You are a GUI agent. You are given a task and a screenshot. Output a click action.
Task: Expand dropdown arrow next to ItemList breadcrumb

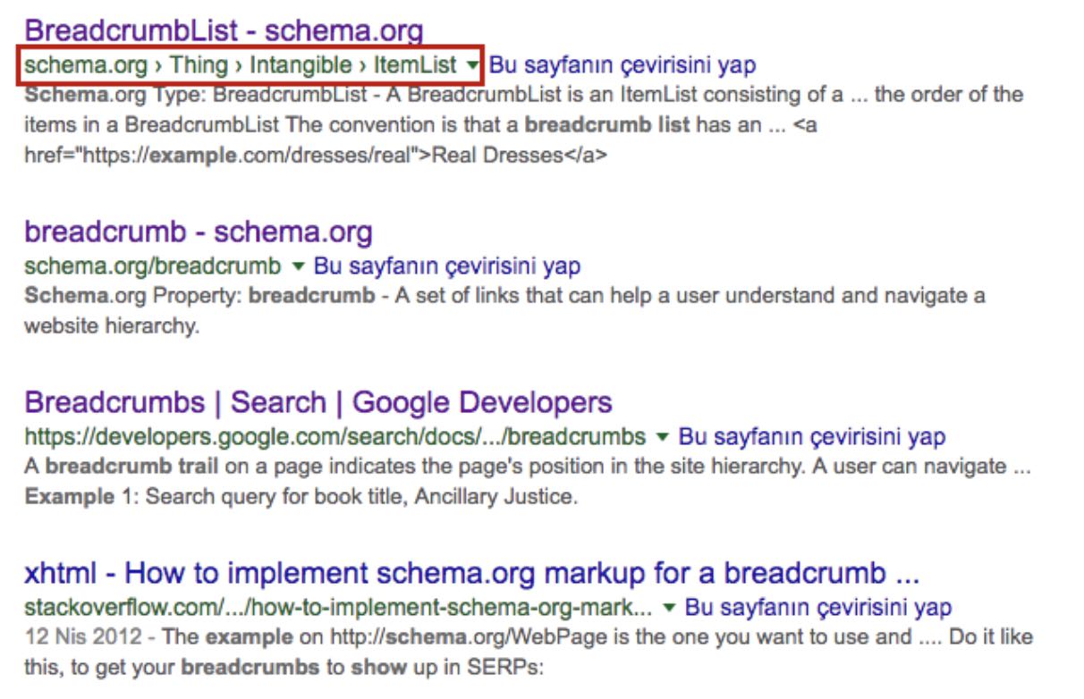pyautogui.click(x=473, y=65)
